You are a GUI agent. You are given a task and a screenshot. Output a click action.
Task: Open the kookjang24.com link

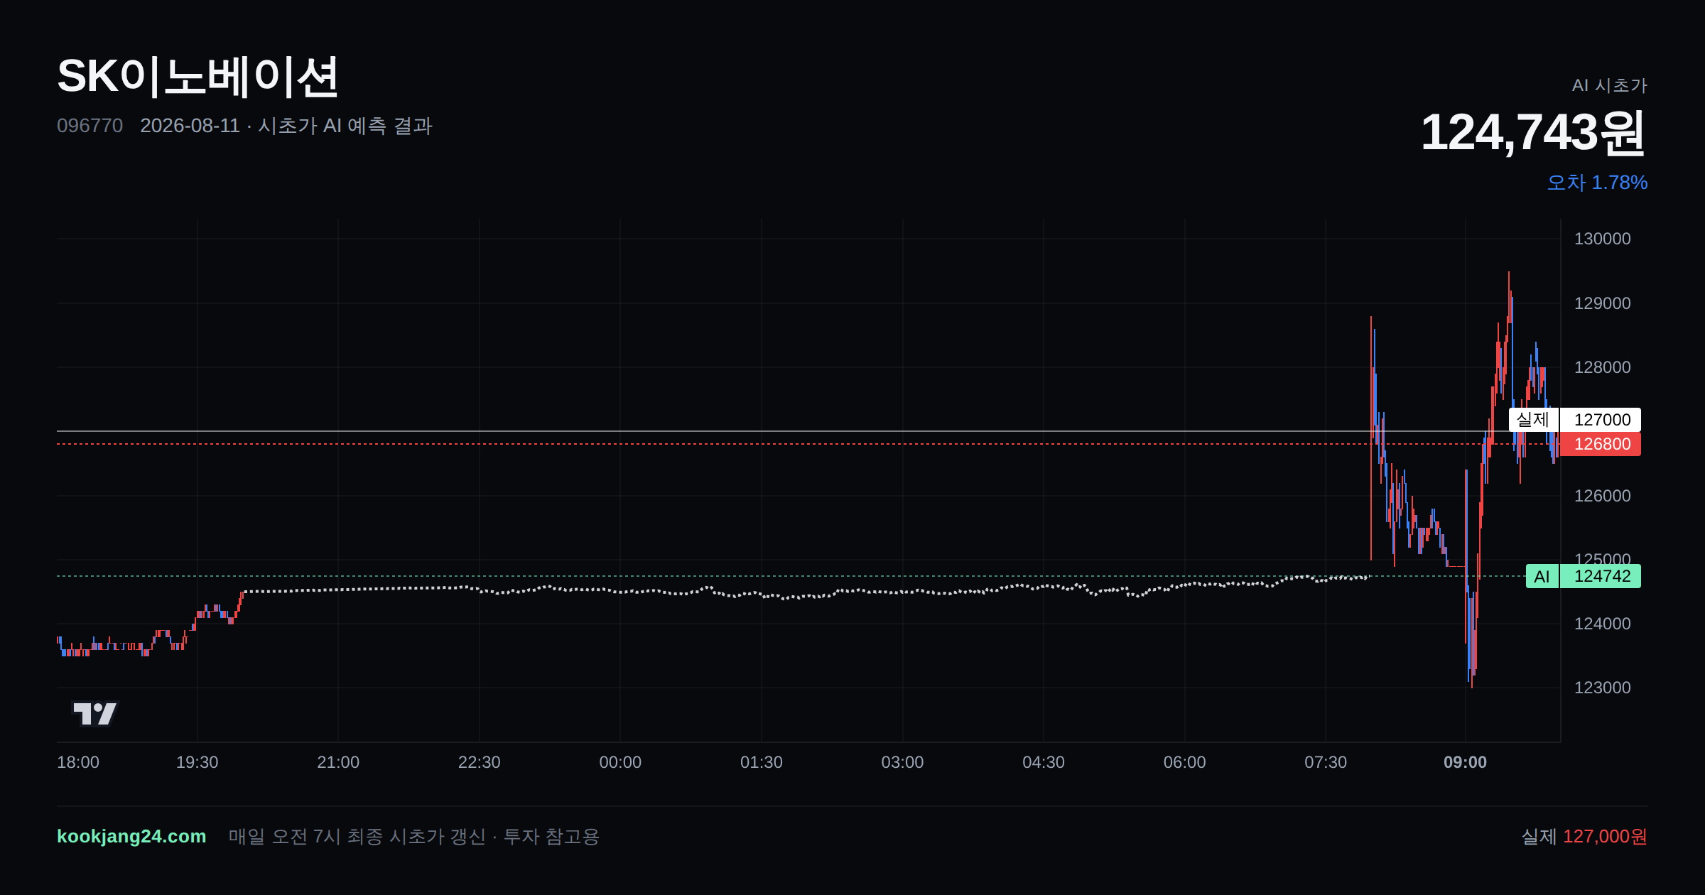point(131,836)
